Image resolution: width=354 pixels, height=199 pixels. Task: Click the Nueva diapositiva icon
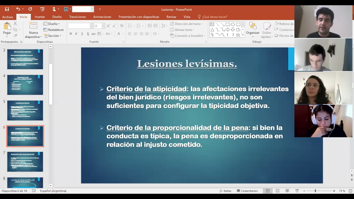[33, 26]
